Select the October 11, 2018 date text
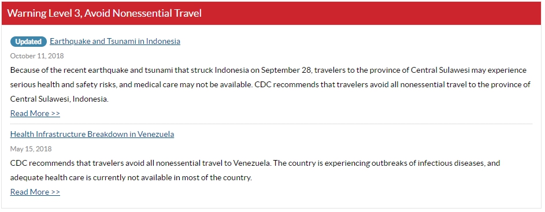Screen dimensions: 545x212 37,56
